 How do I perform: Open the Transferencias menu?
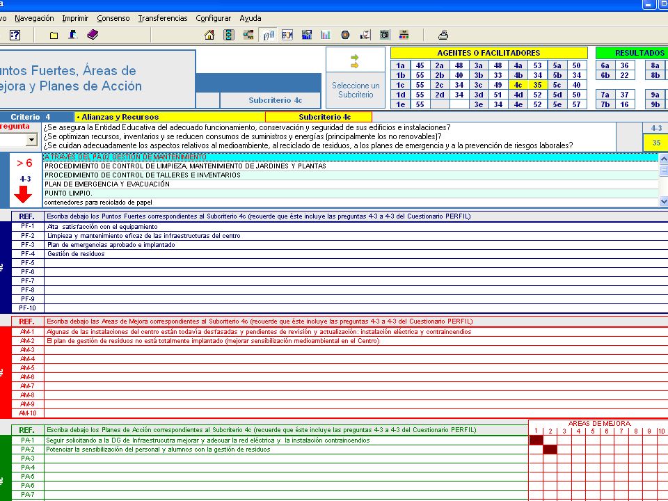tap(163, 18)
